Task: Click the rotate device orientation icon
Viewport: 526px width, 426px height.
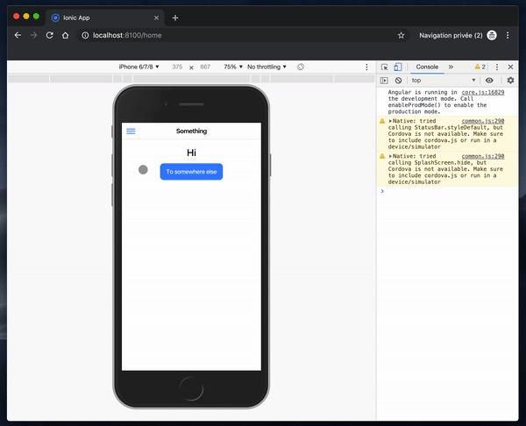Action: 301,67
